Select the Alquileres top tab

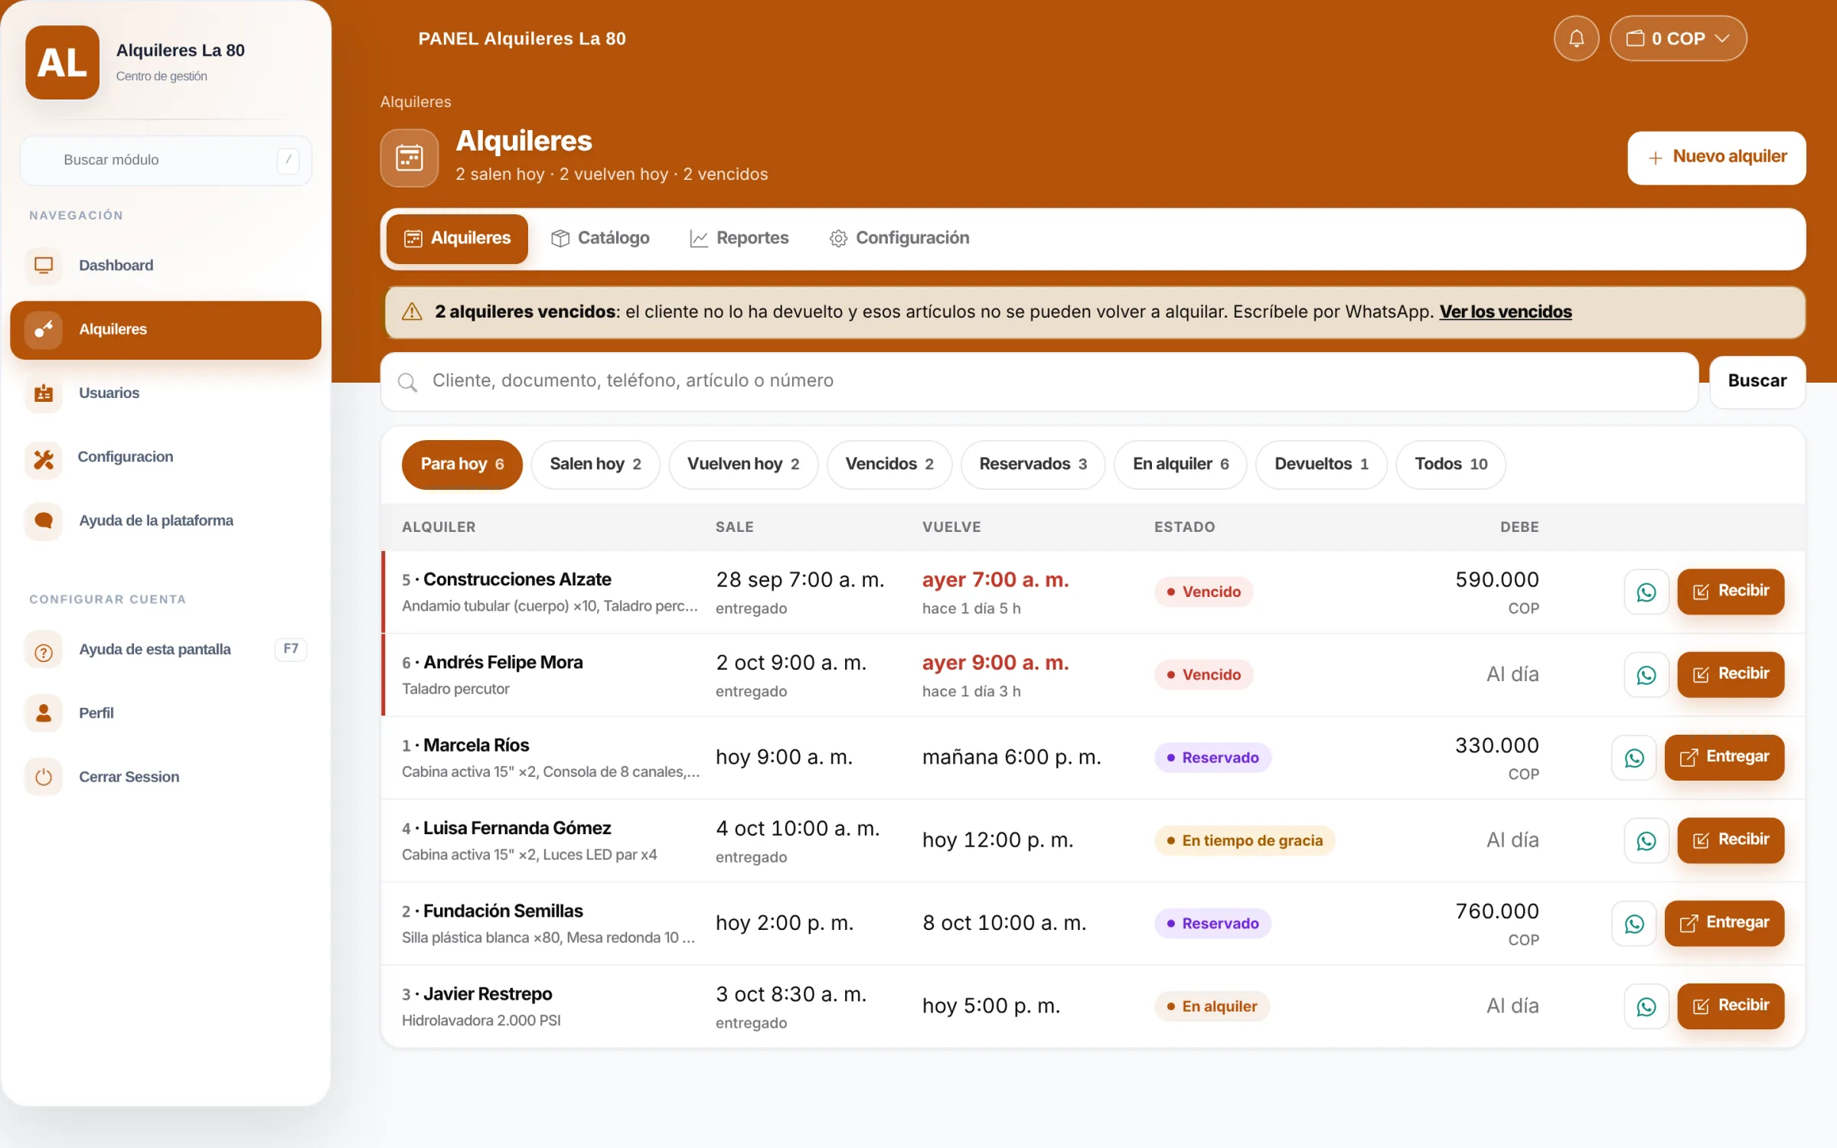(x=457, y=239)
